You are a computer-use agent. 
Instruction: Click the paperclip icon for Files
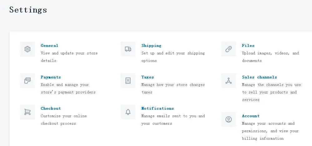tap(229, 49)
